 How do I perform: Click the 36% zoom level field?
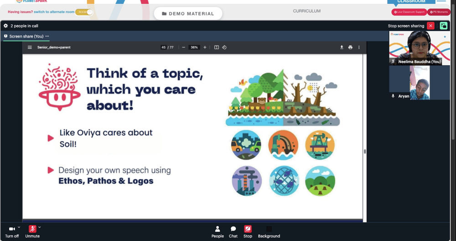(x=194, y=47)
